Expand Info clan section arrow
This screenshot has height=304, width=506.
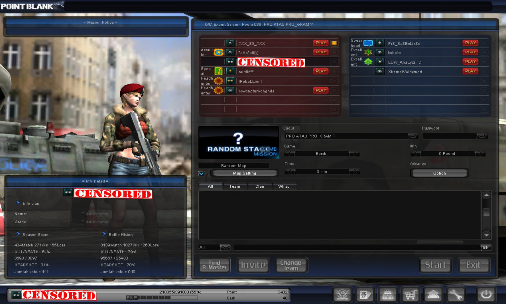pos(18,203)
